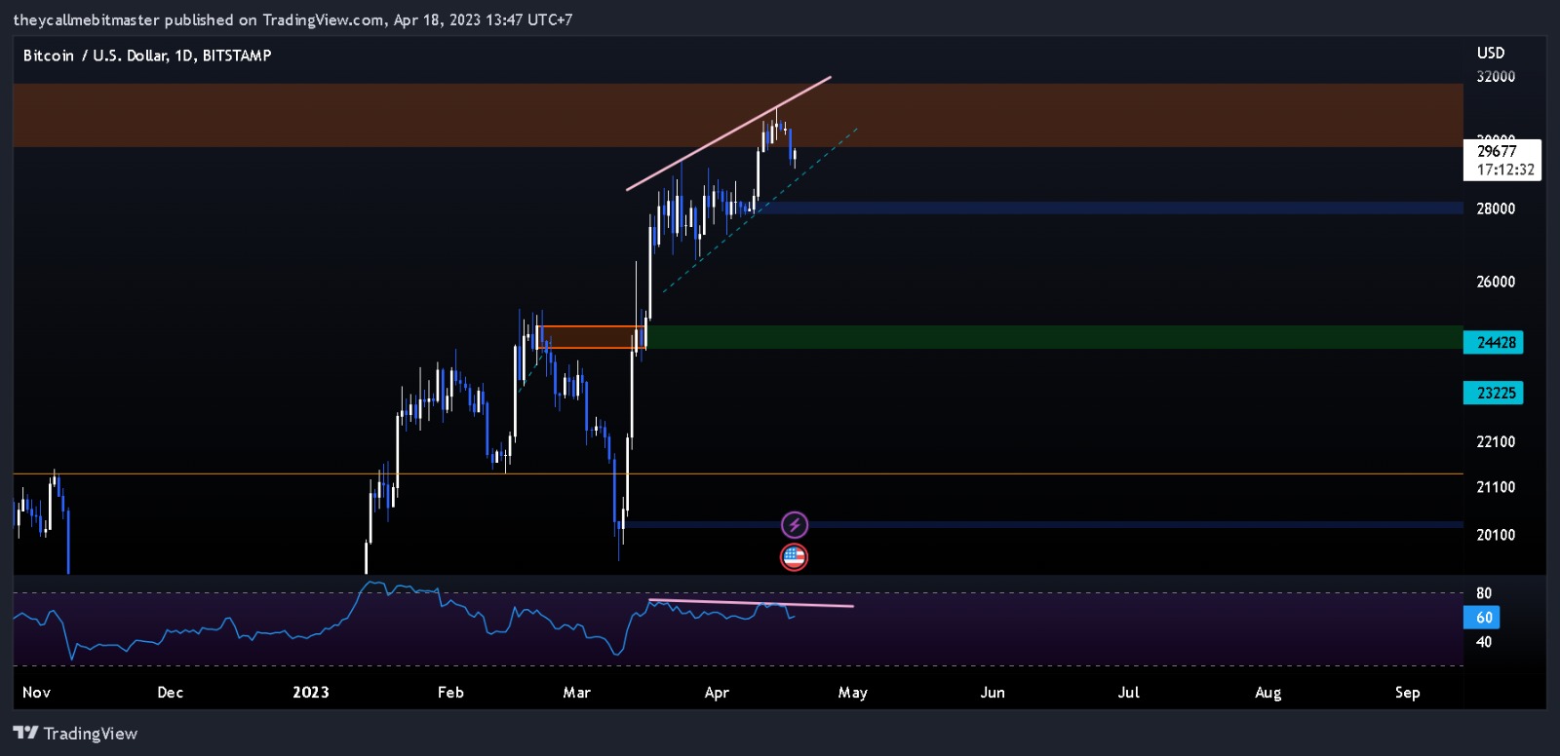The height and width of the screenshot is (756, 1560).
Task: Select the green support zone rectangle
Action: (1054, 337)
